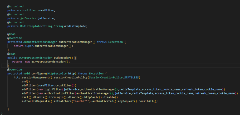Click the HttpSecurity parameter type
This screenshot has width=240, height=115.
point(57,74)
